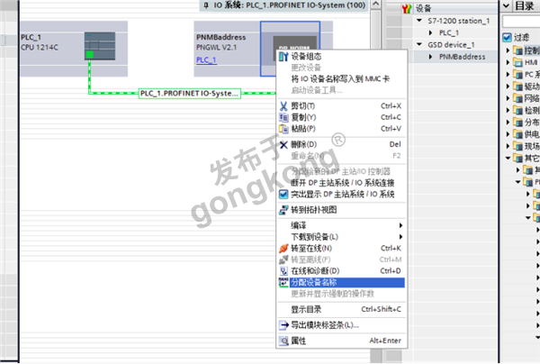Select the CPU 1214C text on PLC_1

tap(40, 47)
